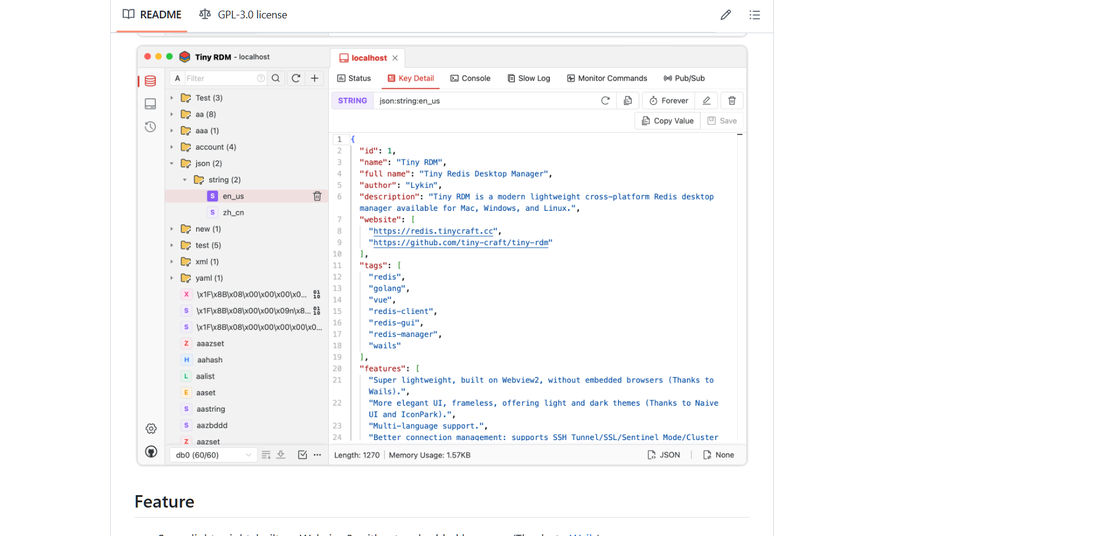The image size is (1108, 536).
Task: Reload the json:string:en_us key value
Action: tap(605, 101)
